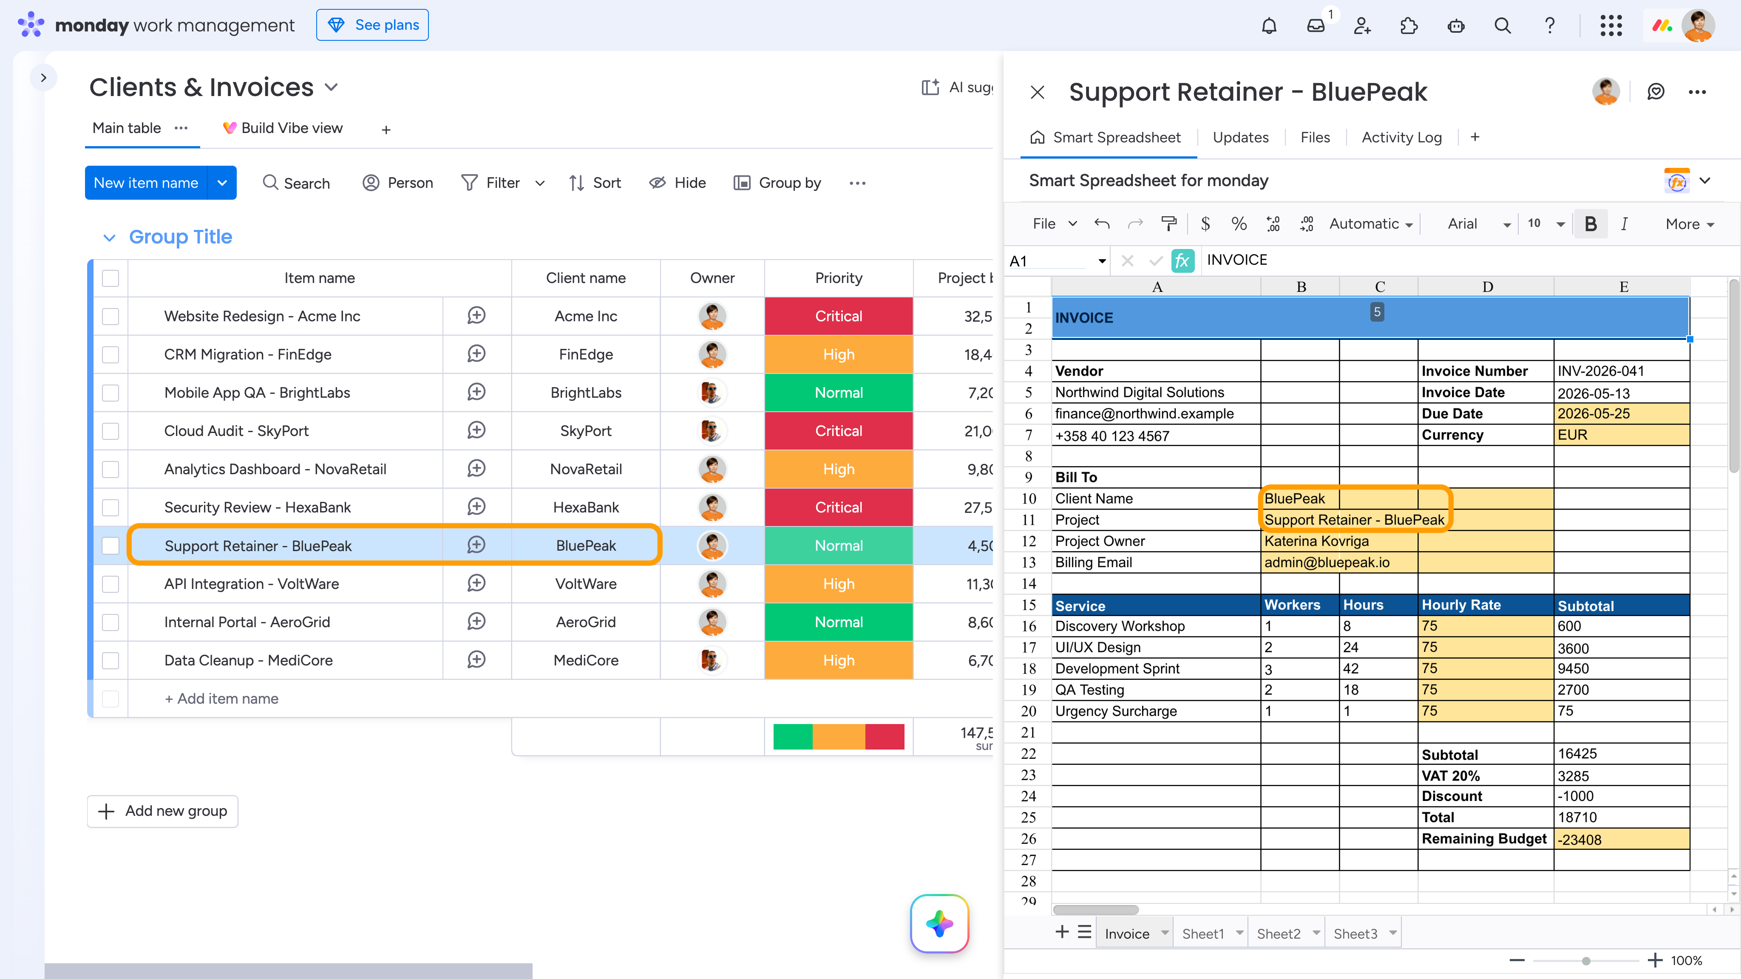Open the help question mark

point(1549,25)
